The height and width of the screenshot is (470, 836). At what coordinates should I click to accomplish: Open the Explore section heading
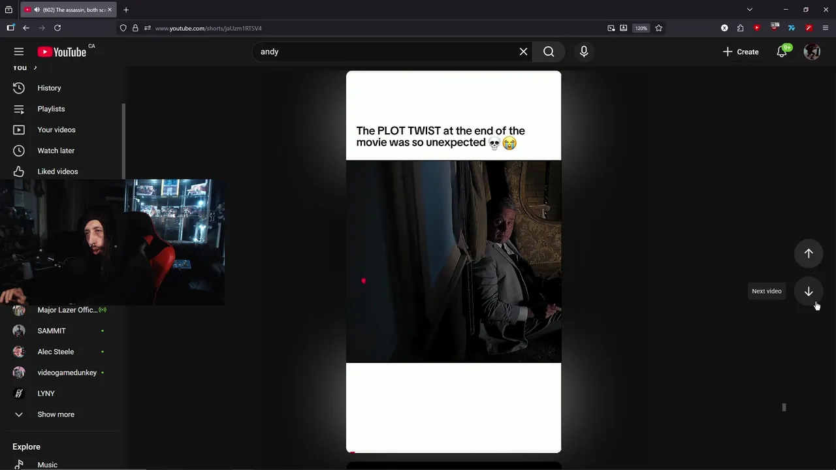point(26,446)
